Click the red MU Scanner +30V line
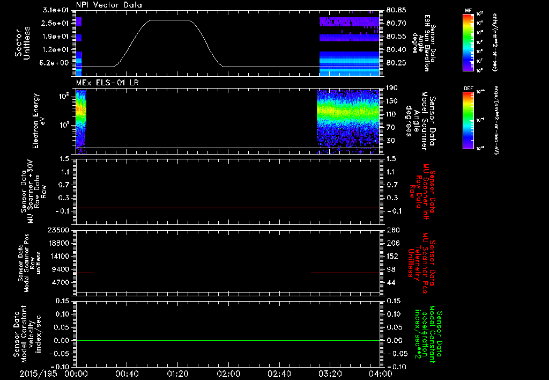This screenshot has width=549, height=380. click(227, 208)
